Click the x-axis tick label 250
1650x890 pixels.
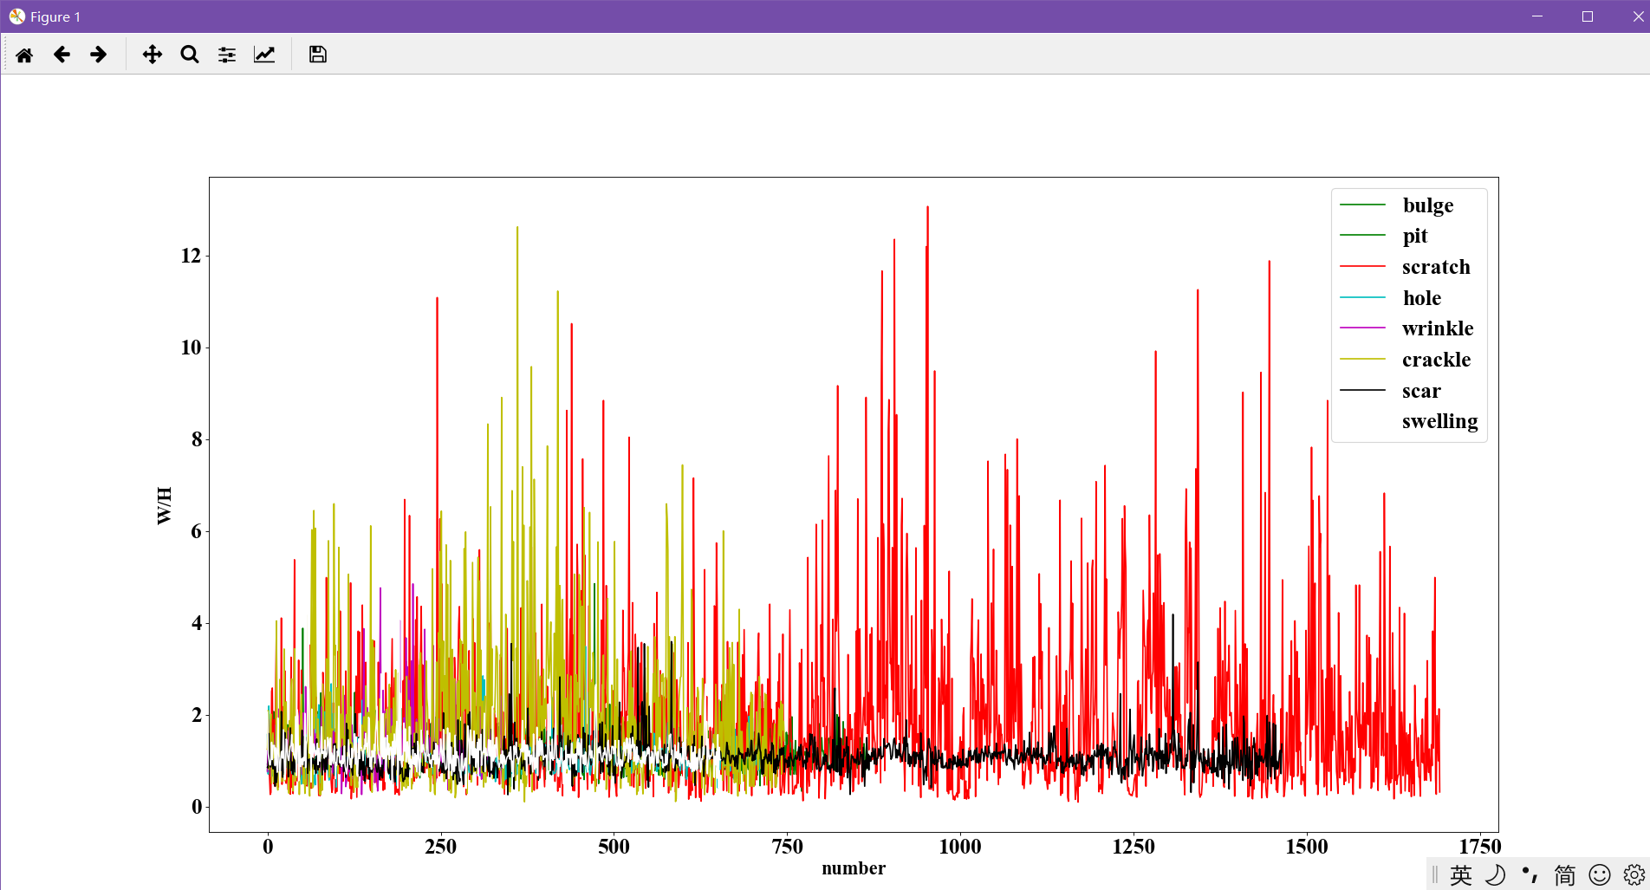pos(440,847)
